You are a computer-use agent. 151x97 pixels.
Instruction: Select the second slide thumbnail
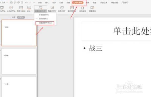coord(19,61)
